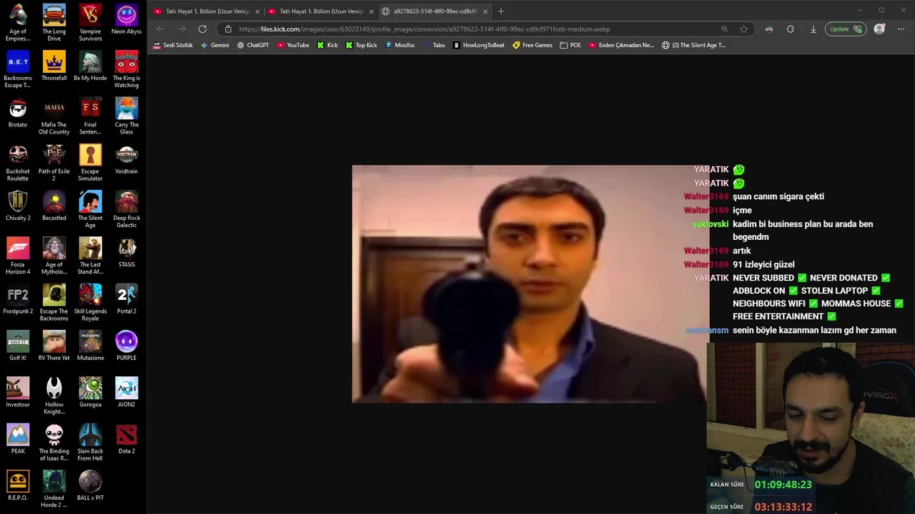915x514 pixels.
Task: Open YouTube bookmark
Action: tap(293, 45)
